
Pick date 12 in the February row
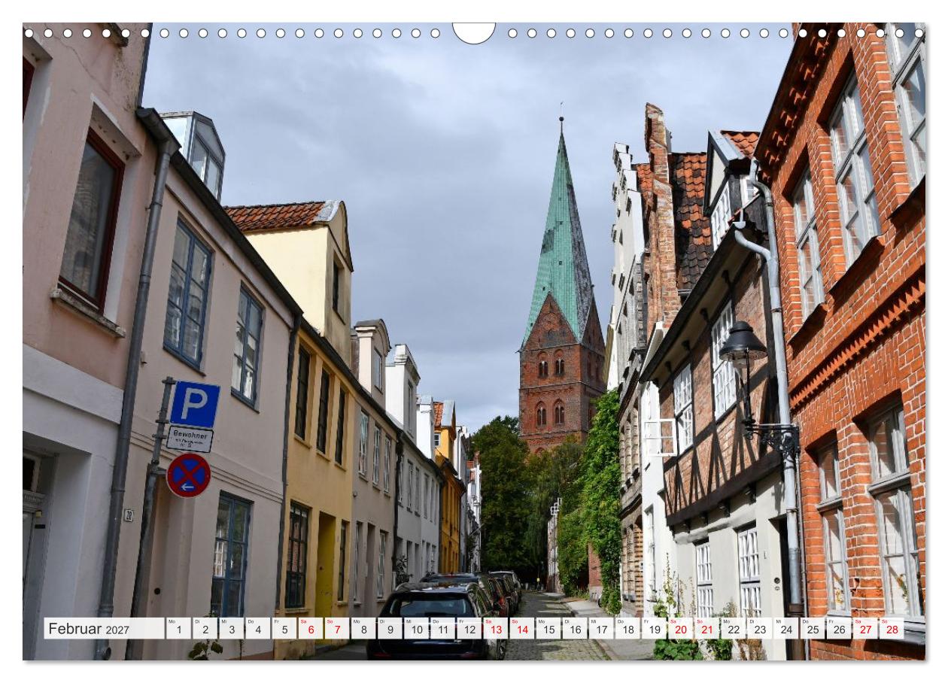click(x=469, y=629)
